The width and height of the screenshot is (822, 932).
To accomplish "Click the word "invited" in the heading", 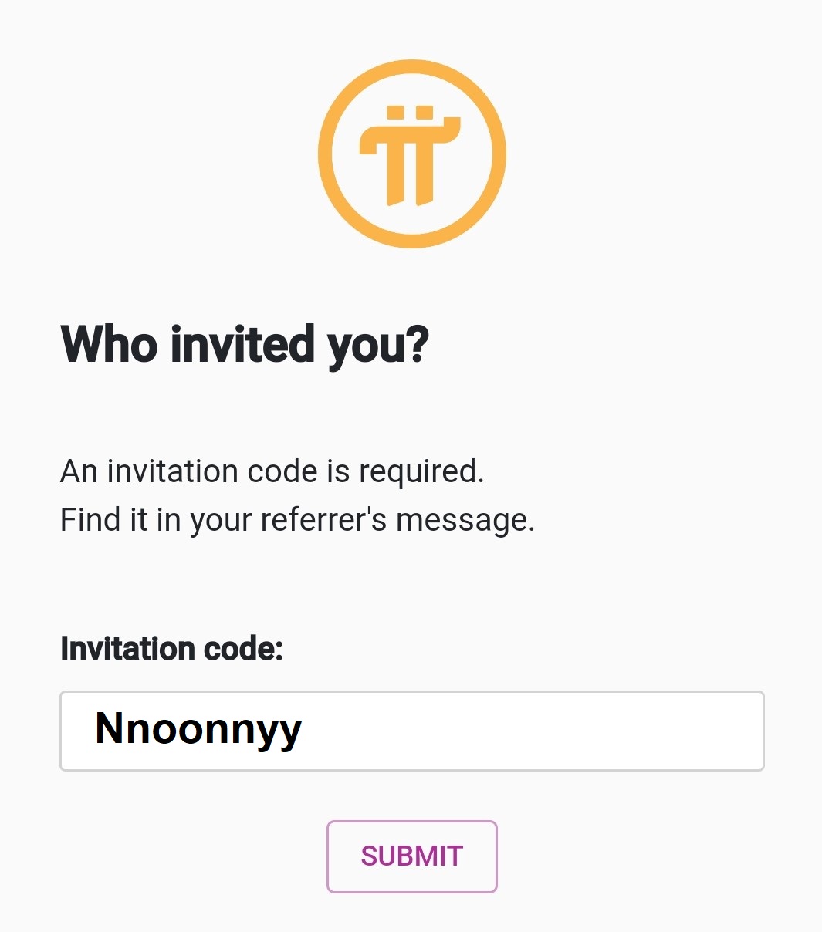I will click(x=242, y=344).
